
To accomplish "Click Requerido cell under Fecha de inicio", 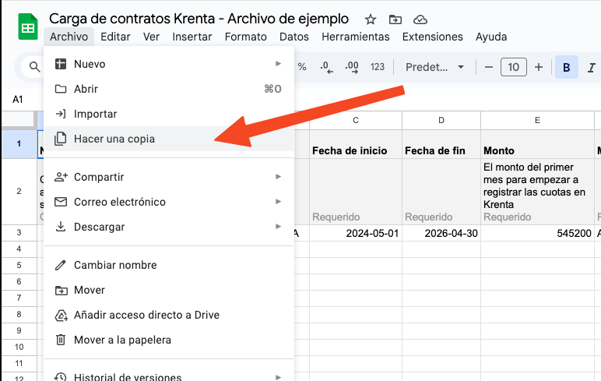I will [356, 192].
